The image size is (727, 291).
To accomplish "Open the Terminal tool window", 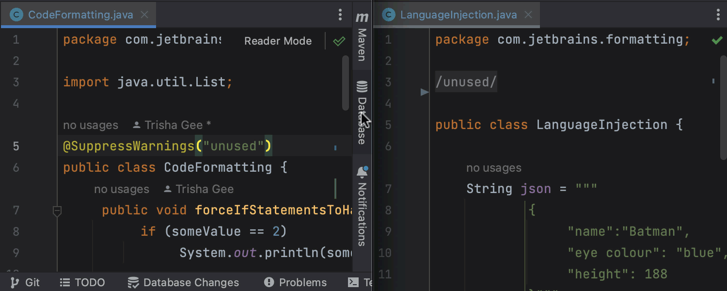I will pyautogui.click(x=360, y=282).
